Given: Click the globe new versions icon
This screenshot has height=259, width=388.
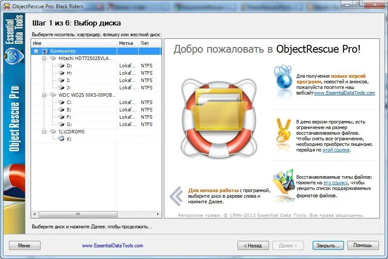Looking at the screenshot, I should (283, 77).
